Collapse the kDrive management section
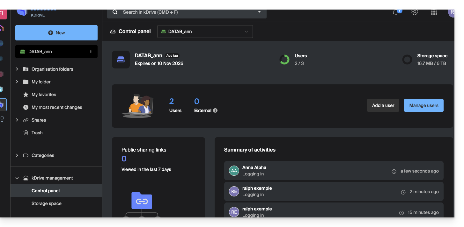 coord(17,178)
